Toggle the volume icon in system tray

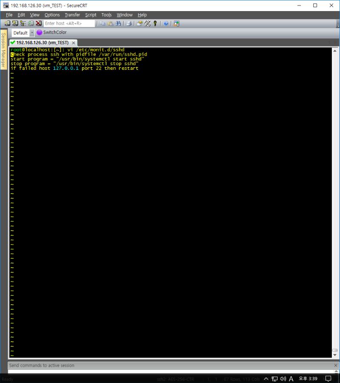click(283, 379)
